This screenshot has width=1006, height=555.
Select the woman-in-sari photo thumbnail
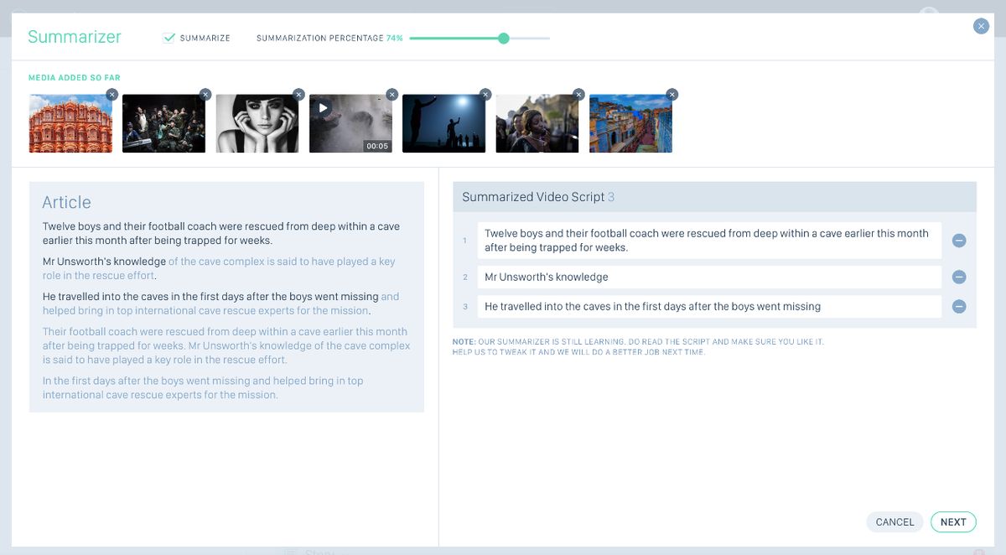537,122
